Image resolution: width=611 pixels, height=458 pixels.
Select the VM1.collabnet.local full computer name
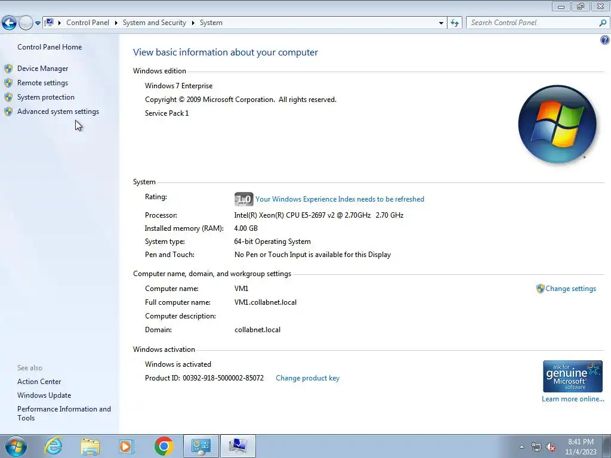tap(266, 302)
